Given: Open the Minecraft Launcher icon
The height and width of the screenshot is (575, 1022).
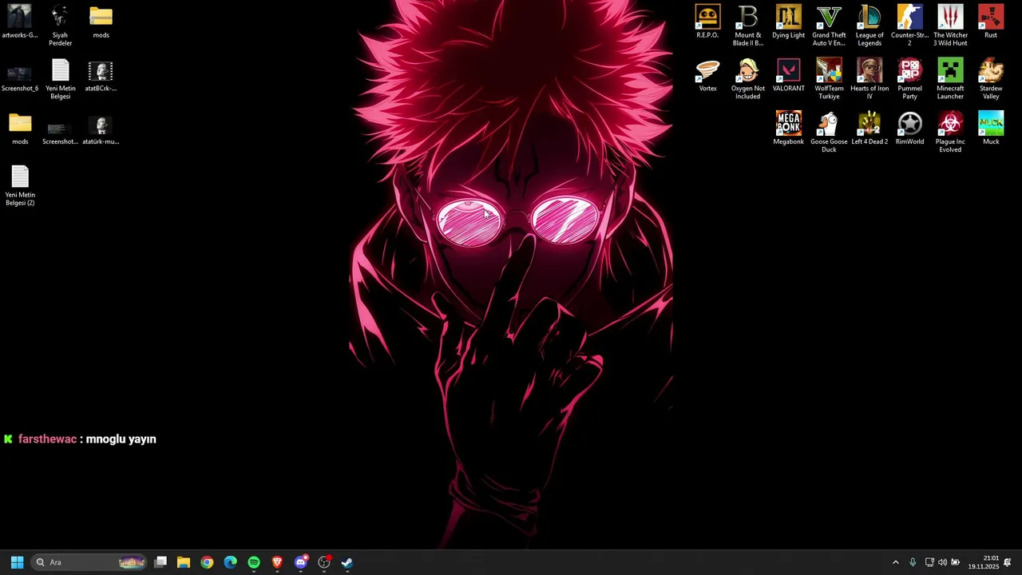Looking at the screenshot, I should tap(950, 79).
